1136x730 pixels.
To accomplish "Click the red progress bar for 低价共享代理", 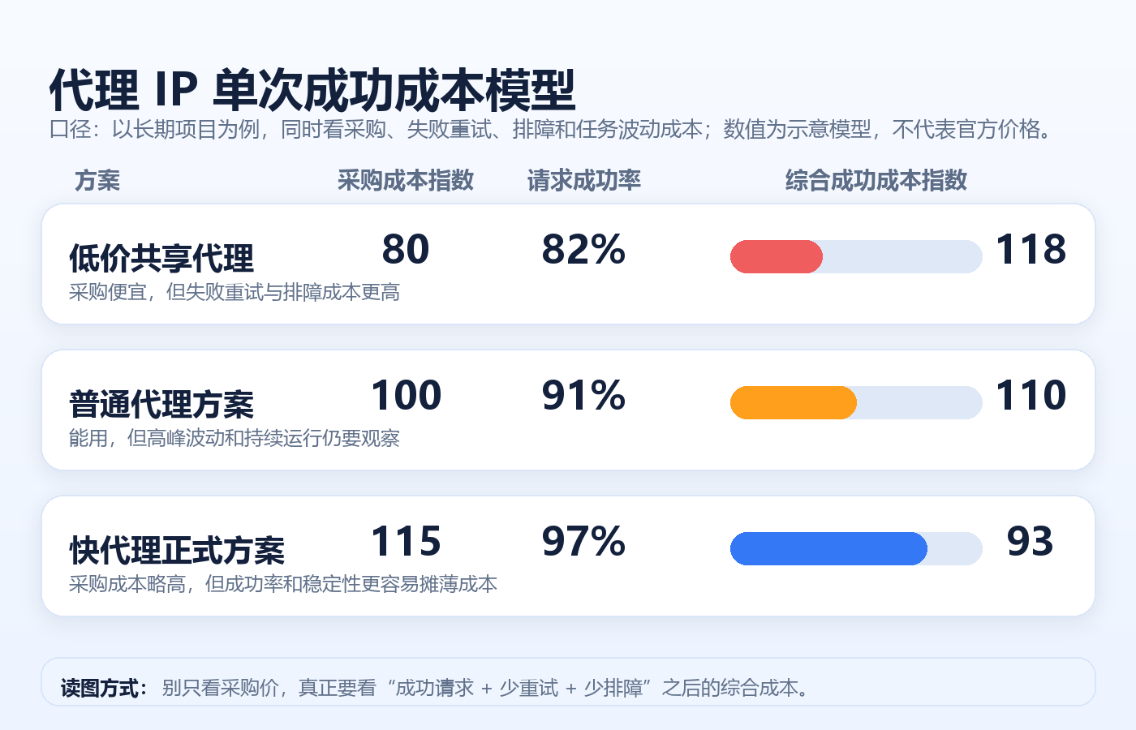I will coord(777,256).
